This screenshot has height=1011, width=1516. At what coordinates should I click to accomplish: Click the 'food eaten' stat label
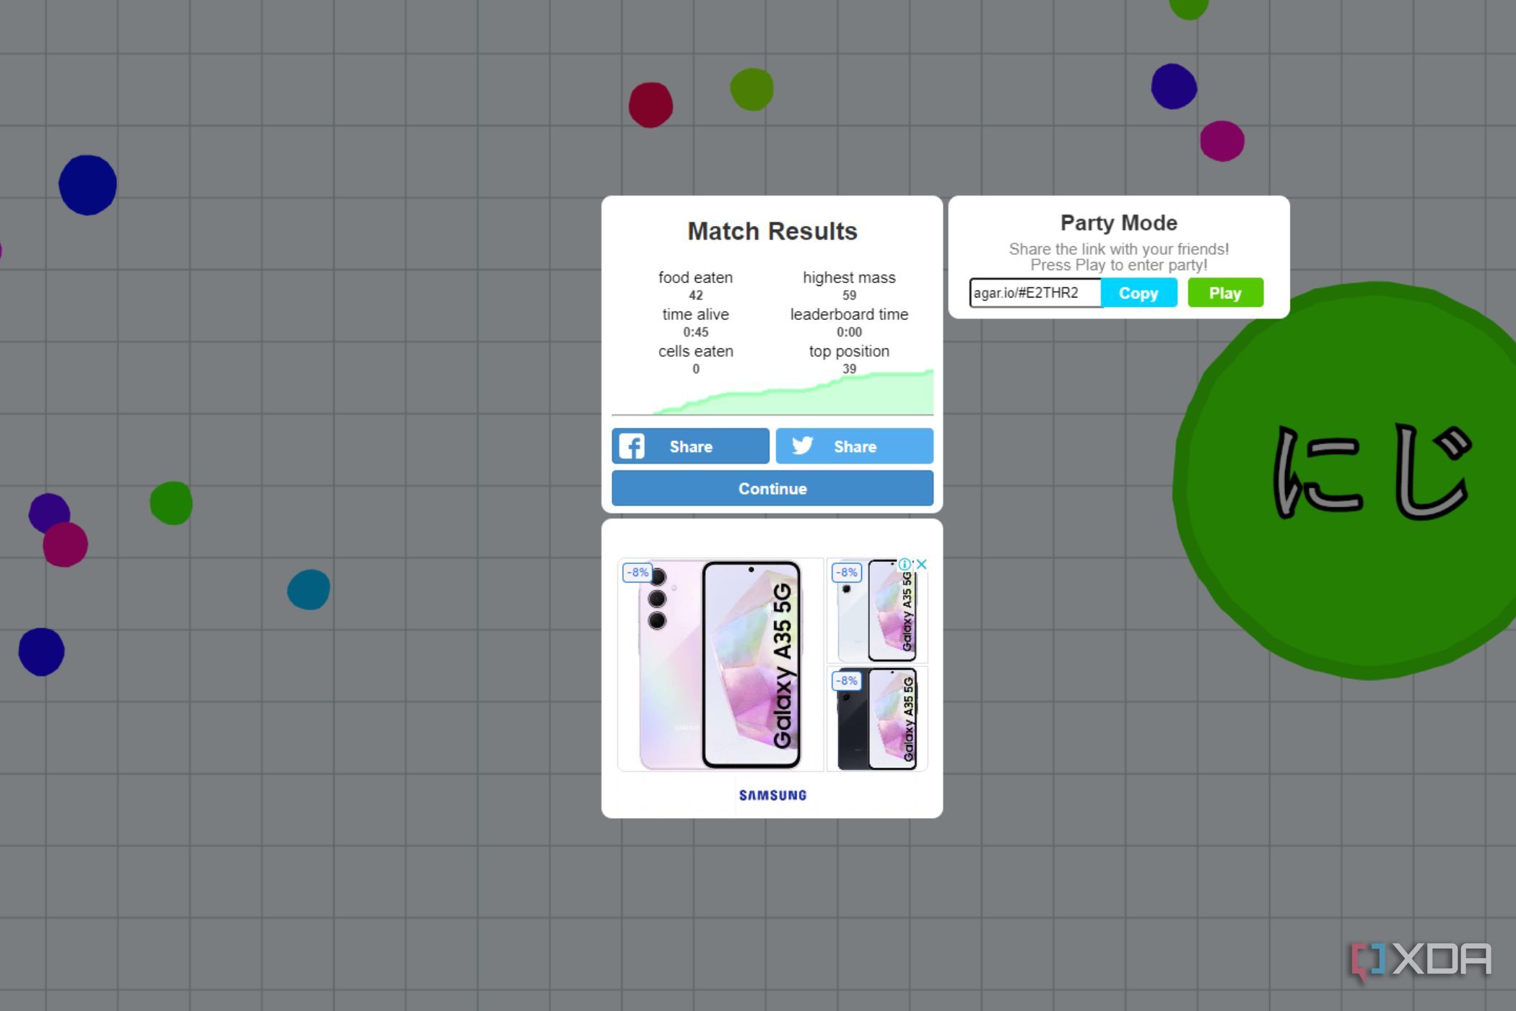coord(695,277)
